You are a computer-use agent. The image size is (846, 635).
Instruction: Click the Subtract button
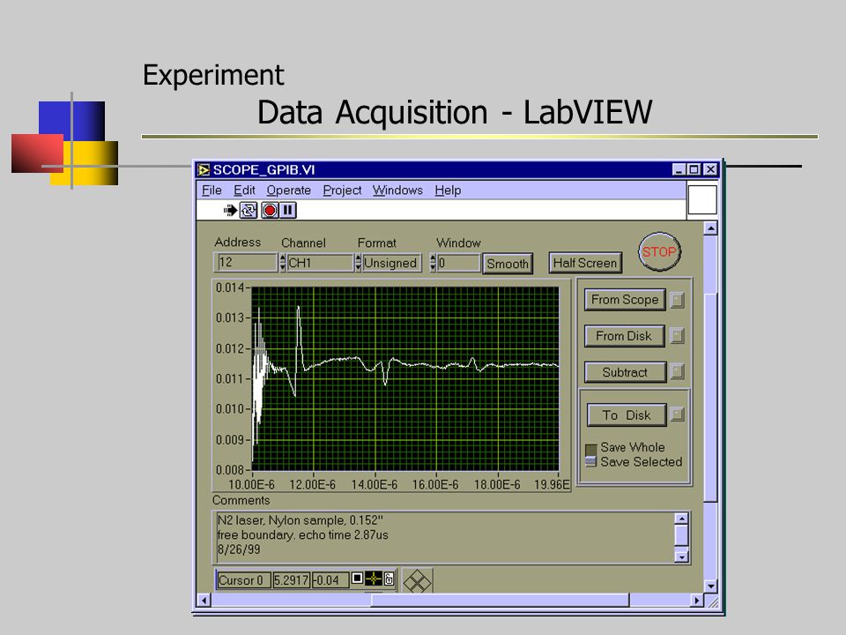(x=625, y=372)
